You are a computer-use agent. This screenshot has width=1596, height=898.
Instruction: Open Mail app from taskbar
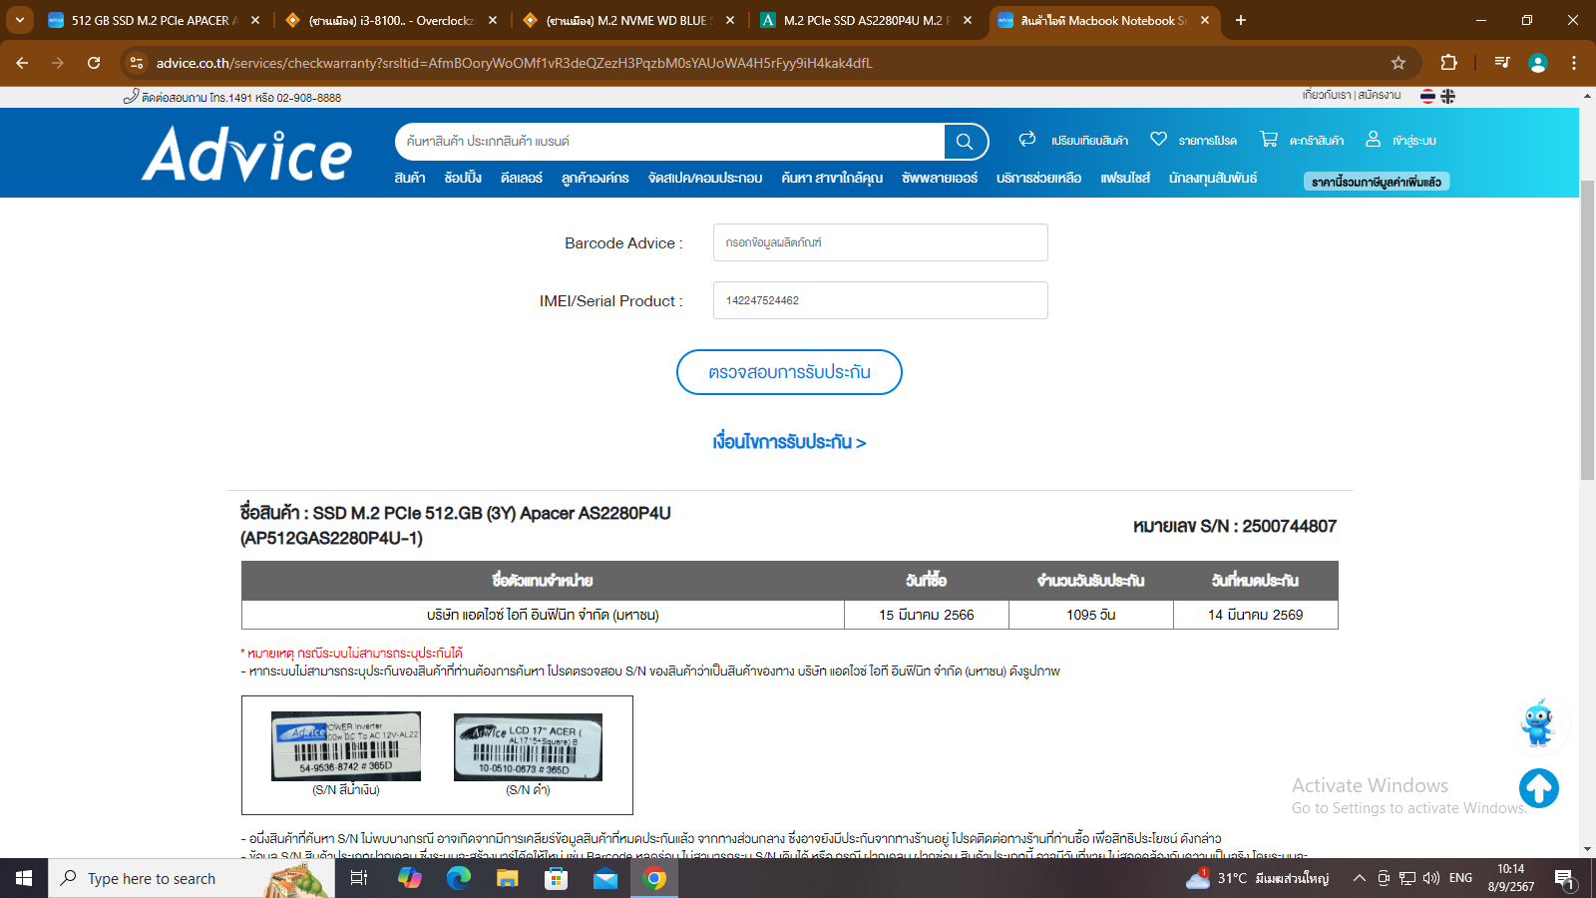coord(605,878)
